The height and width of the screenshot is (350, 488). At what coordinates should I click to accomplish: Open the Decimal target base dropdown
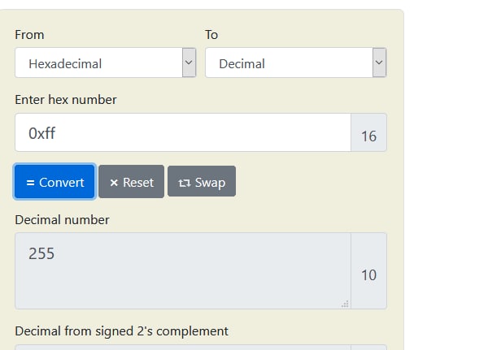[296, 63]
